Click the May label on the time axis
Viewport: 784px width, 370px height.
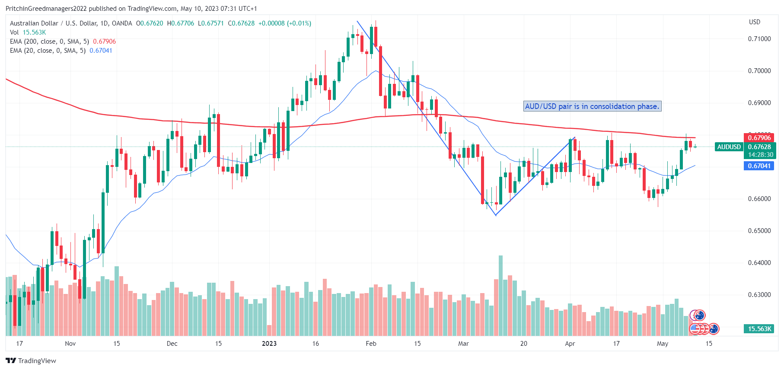tap(663, 344)
